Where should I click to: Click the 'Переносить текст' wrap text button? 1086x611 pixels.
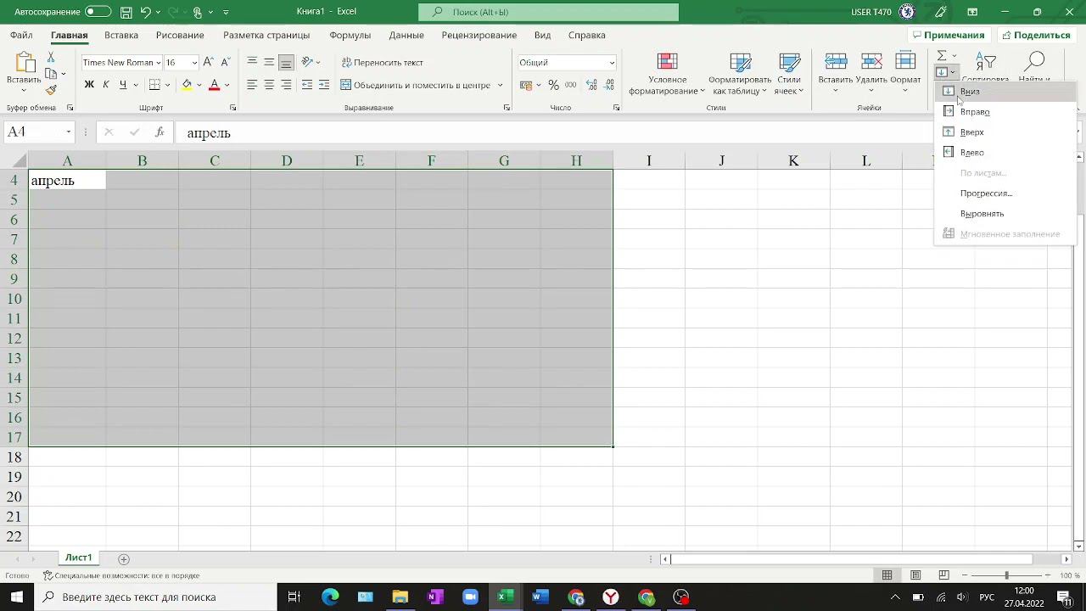(x=382, y=62)
